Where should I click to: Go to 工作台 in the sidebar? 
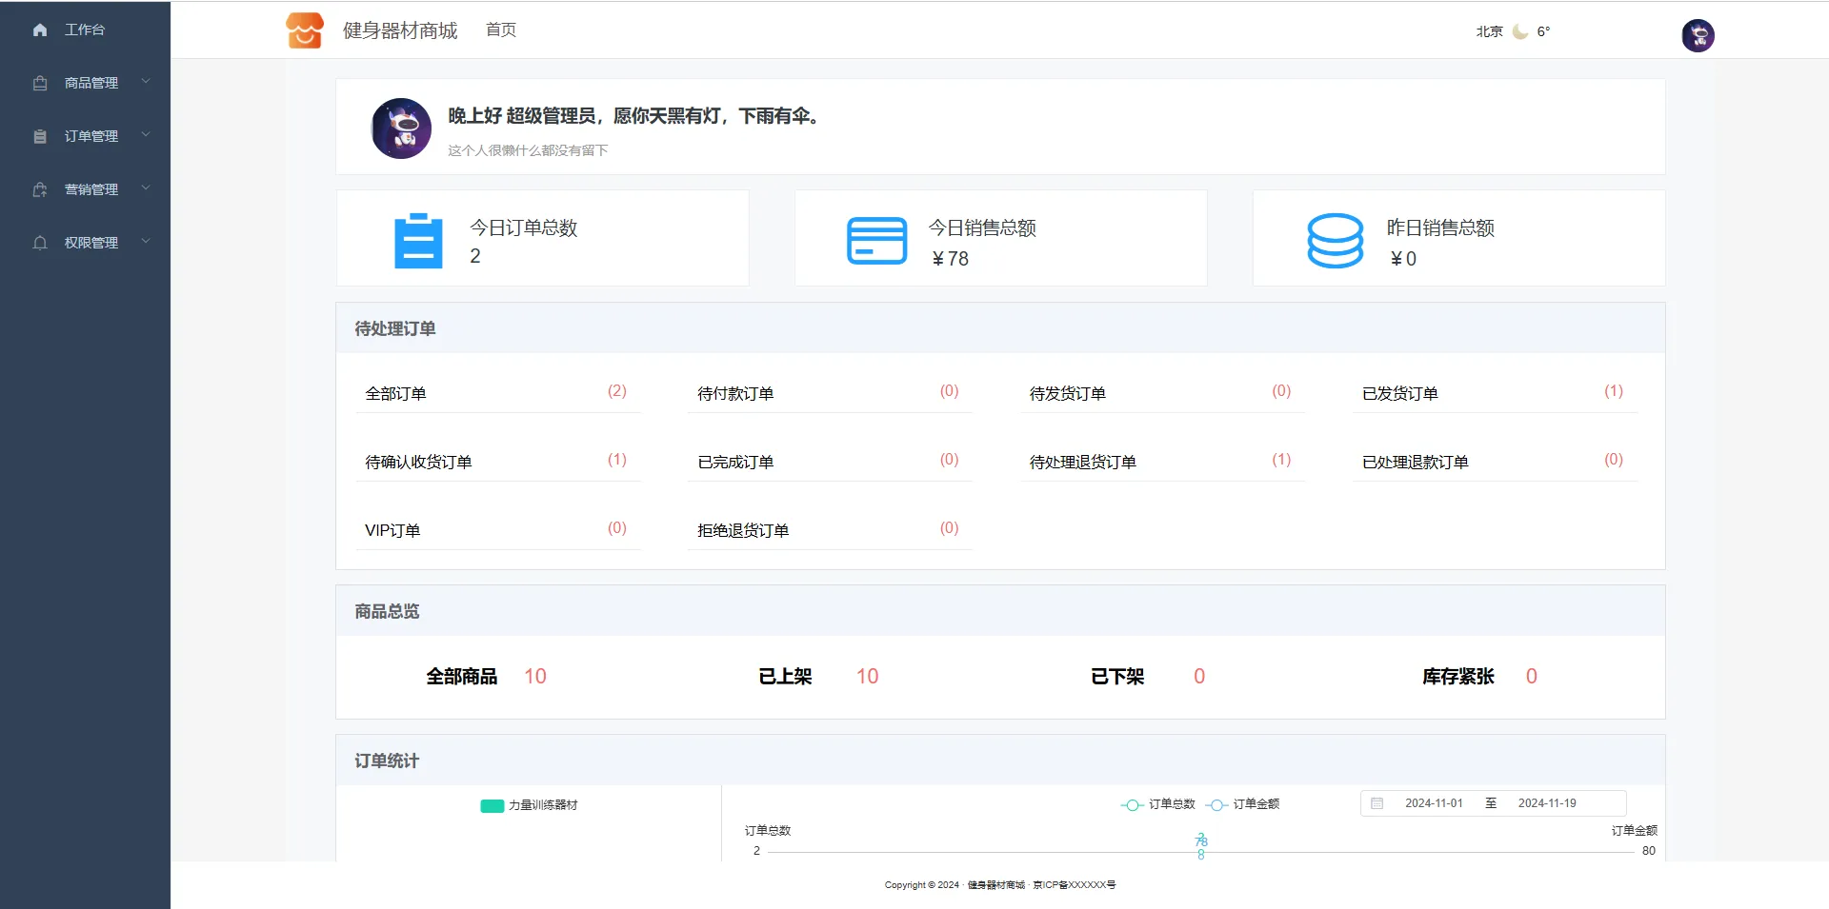tap(84, 30)
